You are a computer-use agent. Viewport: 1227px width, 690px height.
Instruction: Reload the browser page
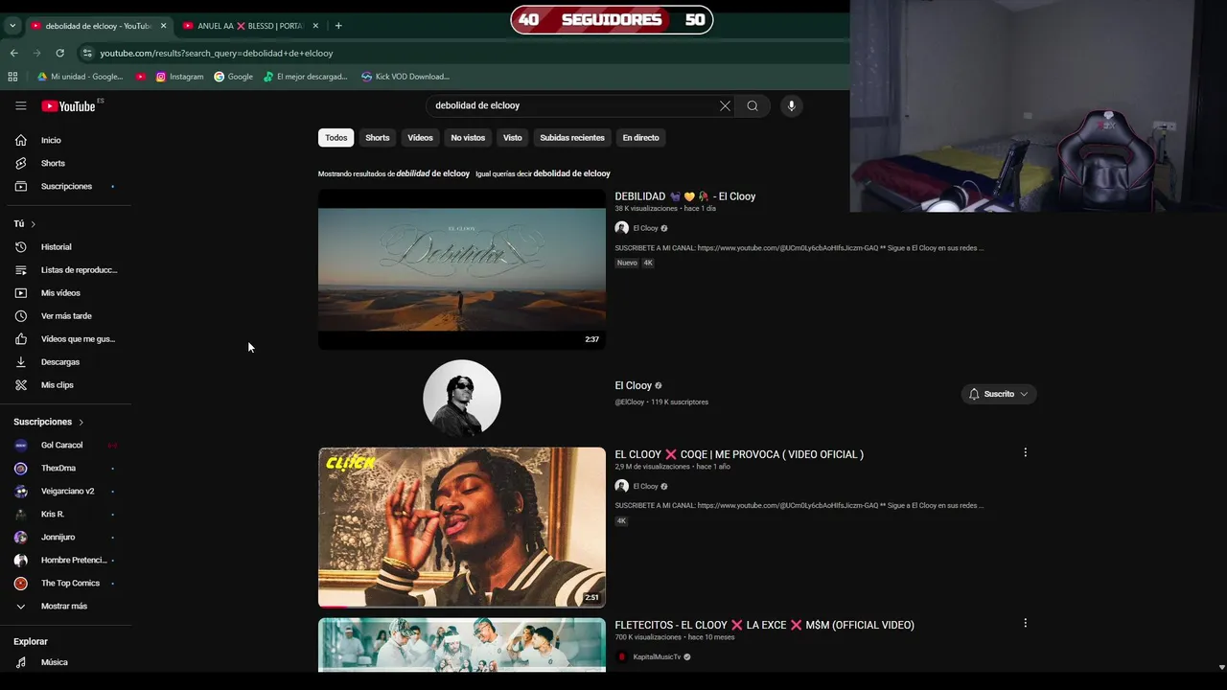tap(59, 53)
